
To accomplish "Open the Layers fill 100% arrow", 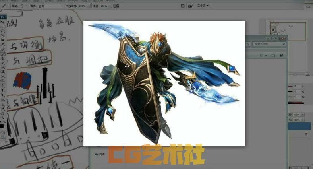I will coord(303,120).
